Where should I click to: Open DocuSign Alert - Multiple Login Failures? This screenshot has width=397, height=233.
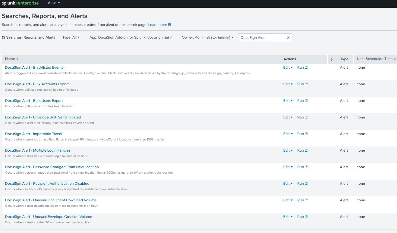[x=38, y=150]
